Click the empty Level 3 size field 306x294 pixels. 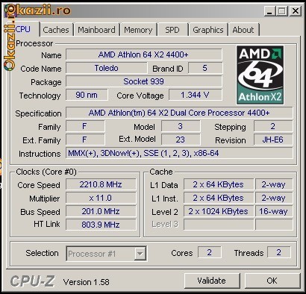point(219,225)
